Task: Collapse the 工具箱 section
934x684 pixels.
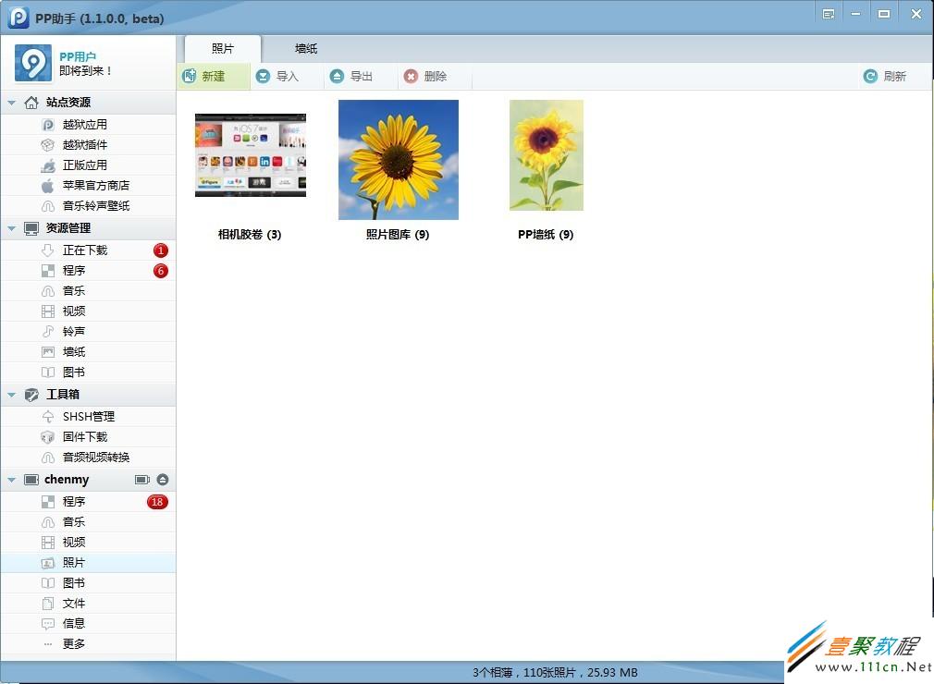Action: (x=11, y=394)
